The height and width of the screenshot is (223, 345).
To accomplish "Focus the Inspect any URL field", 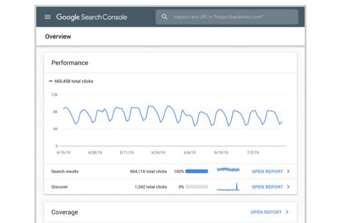I will point(227,17).
